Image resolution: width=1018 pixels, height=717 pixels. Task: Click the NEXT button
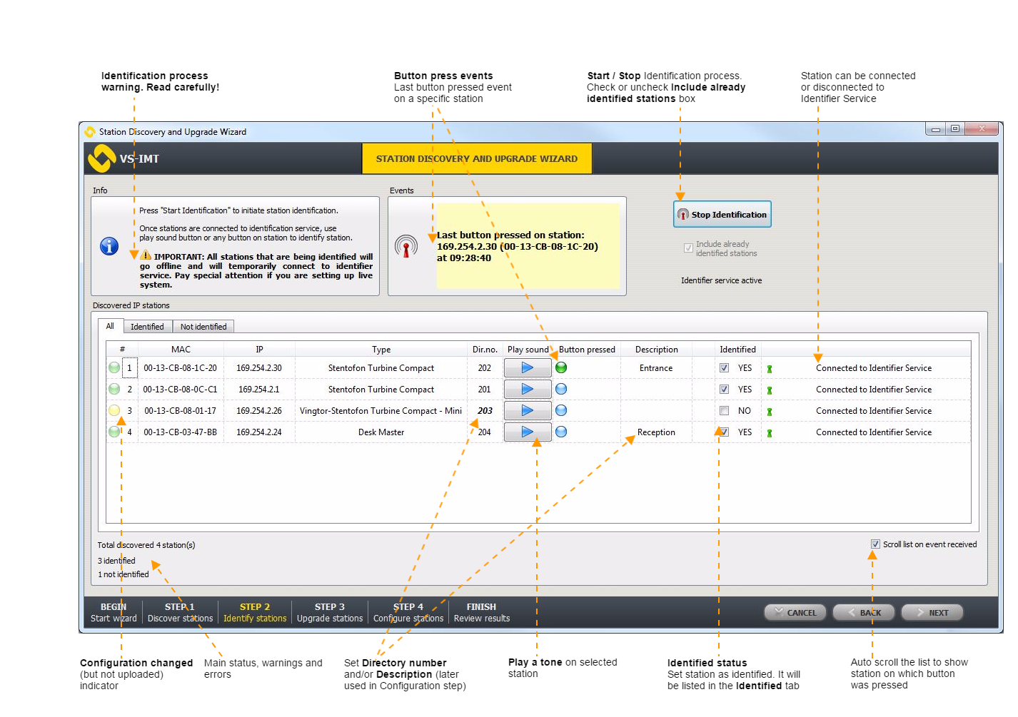click(932, 613)
